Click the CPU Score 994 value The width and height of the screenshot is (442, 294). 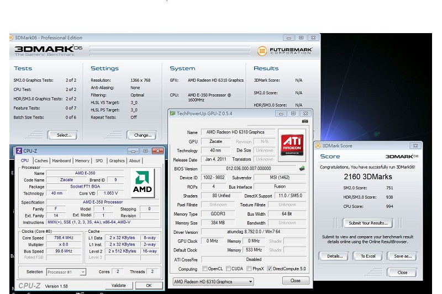pos(390,206)
